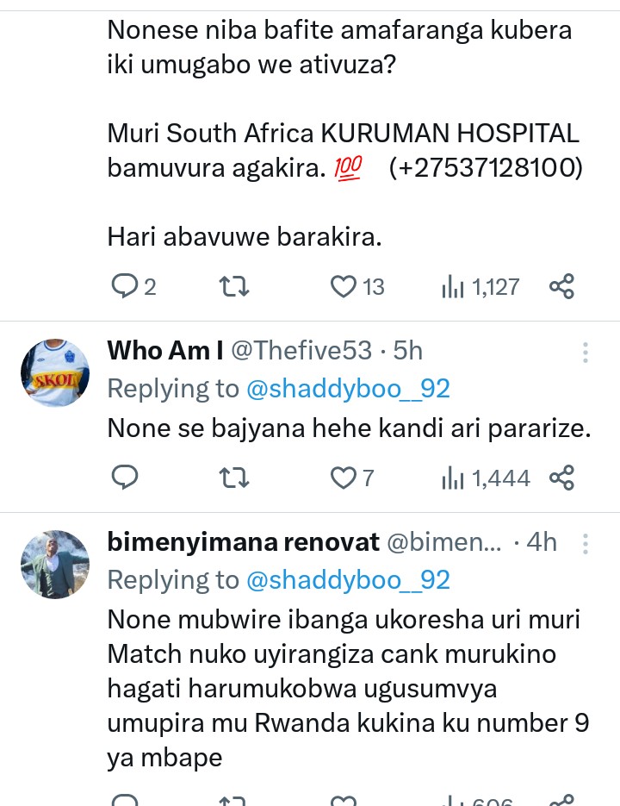Viewport: 620px width, 806px height.
Task: Reply to Who Am I's tweet
Action: click(125, 477)
